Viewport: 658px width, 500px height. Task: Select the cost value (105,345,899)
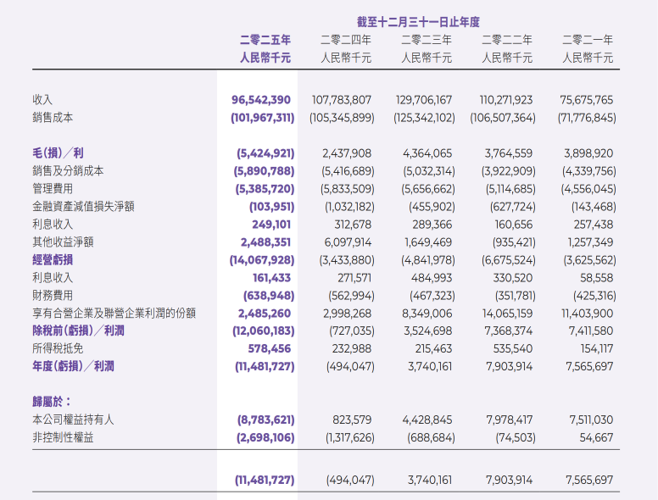(x=342, y=118)
